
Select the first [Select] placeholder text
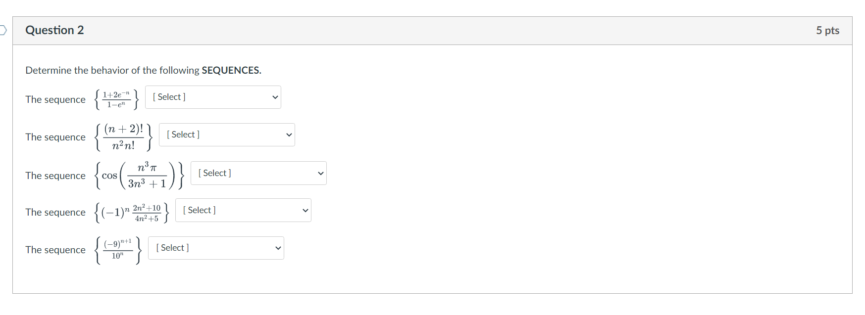point(169,96)
